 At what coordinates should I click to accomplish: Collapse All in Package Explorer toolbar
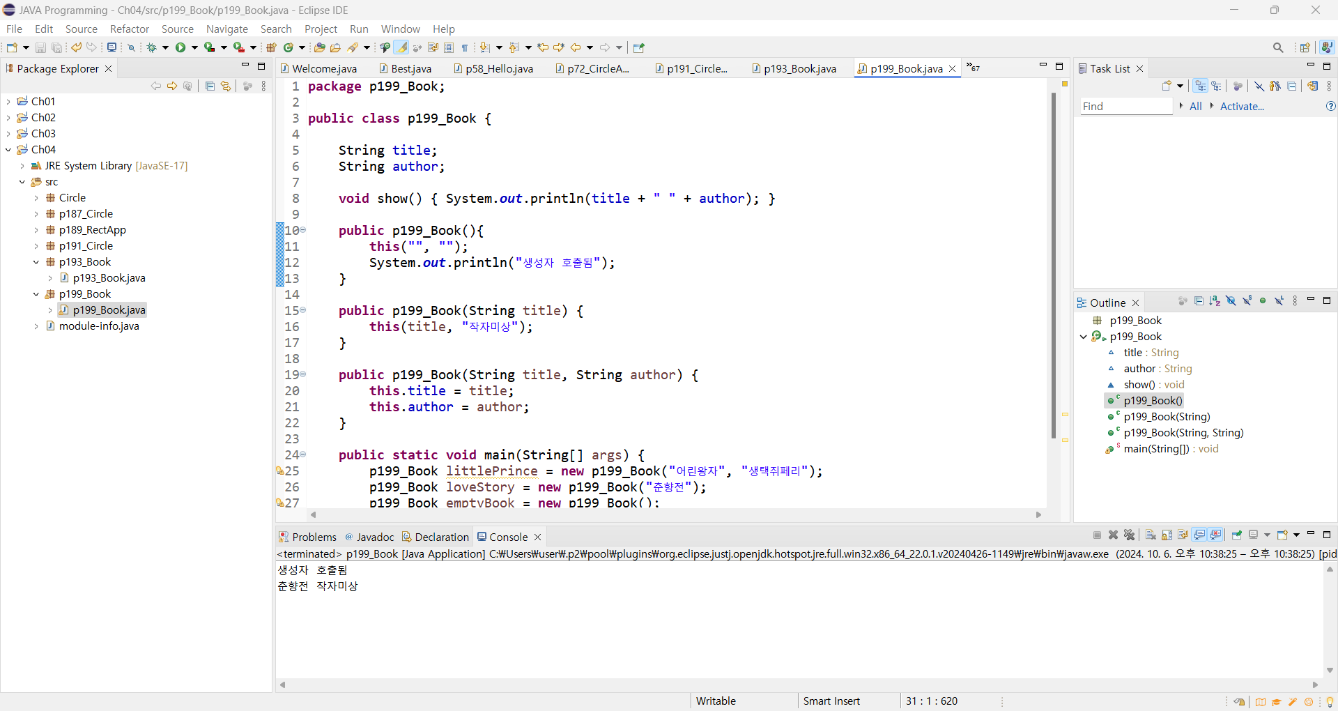pyautogui.click(x=210, y=86)
